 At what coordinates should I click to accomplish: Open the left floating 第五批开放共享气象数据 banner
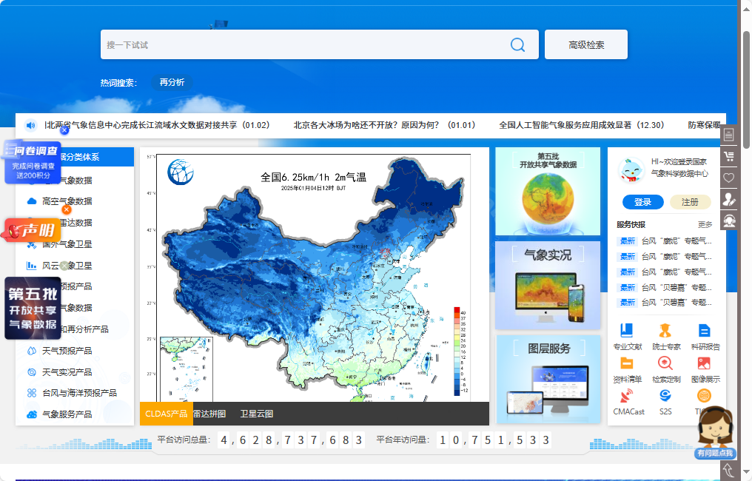pos(33,309)
